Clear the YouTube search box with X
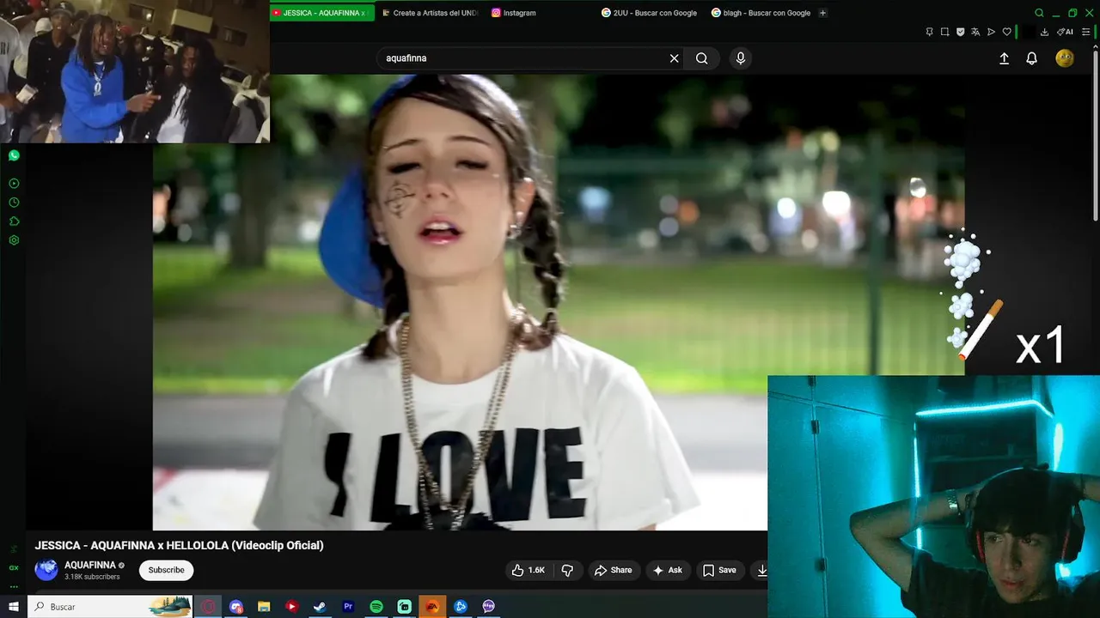This screenshot has width=1100, height=618. pyautogui.click(x=675, y=58)
